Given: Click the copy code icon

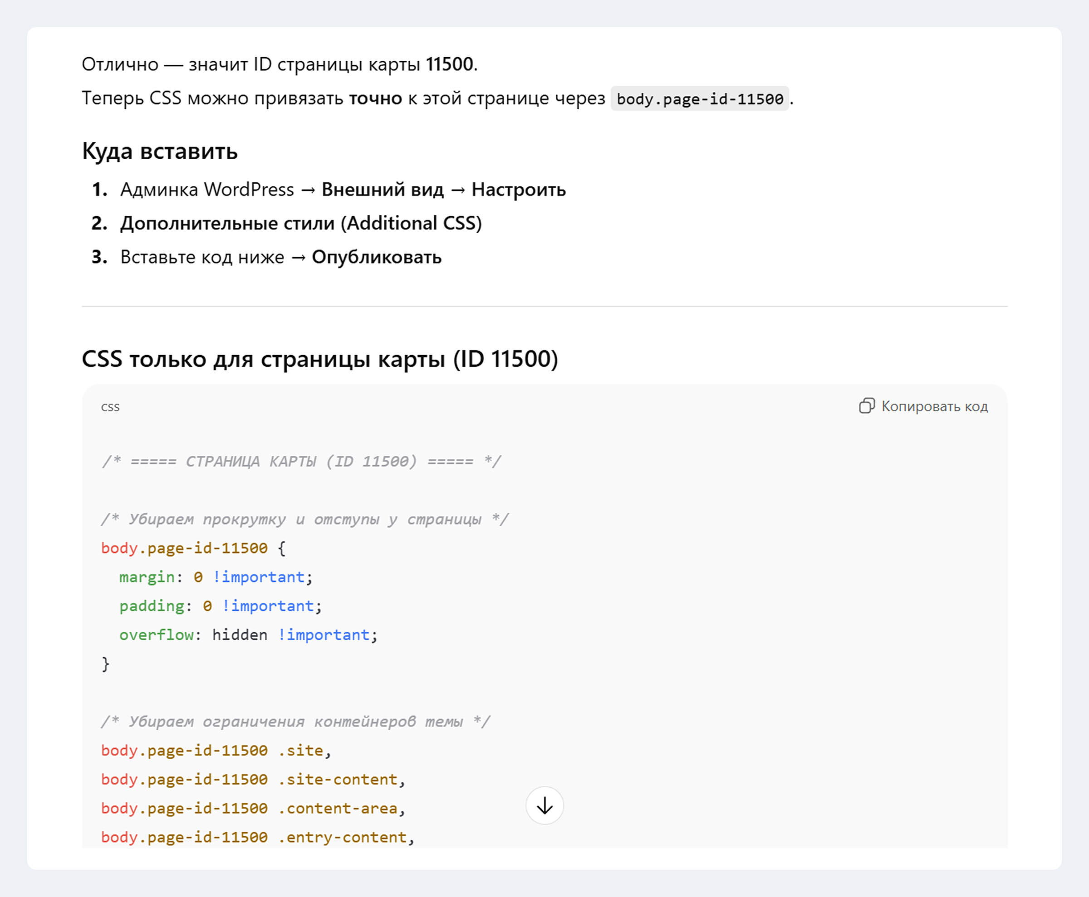Looking at the screenshot, I should pos(867,406).
